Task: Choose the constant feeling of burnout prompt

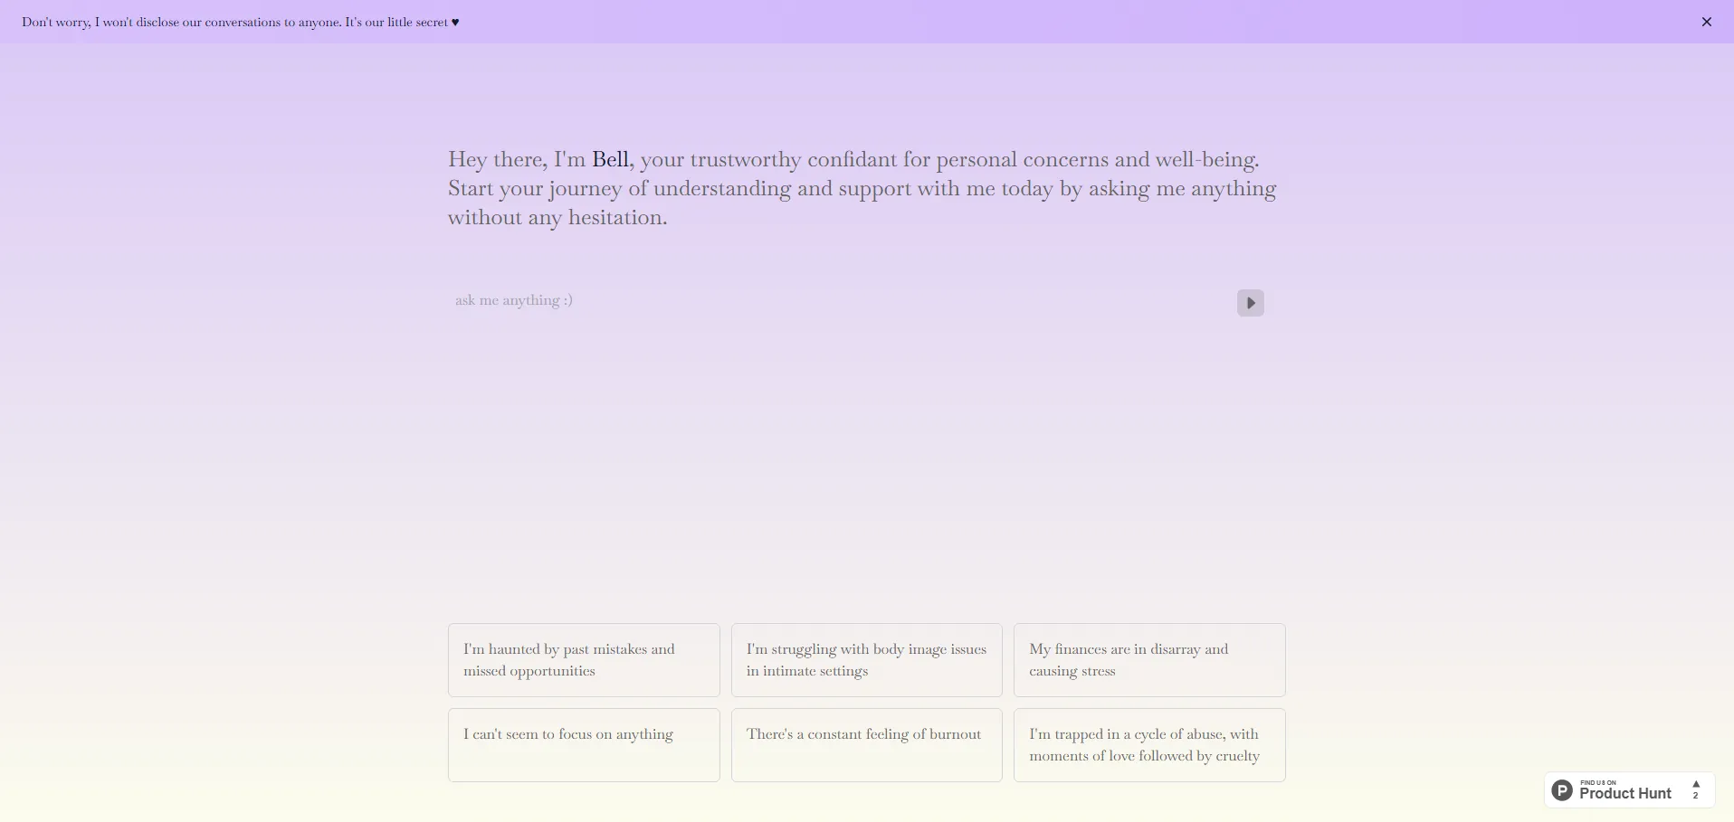Action: [866, 744]
